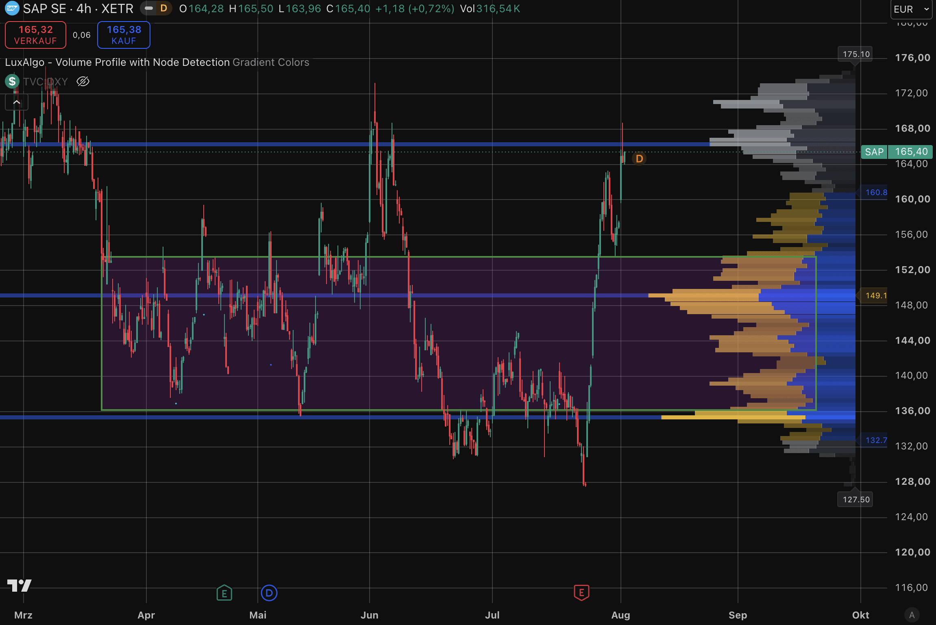Viewport: 936px width, 625px height.
Task: Click the 176,00 price axis label
Action: pos(912,58)
